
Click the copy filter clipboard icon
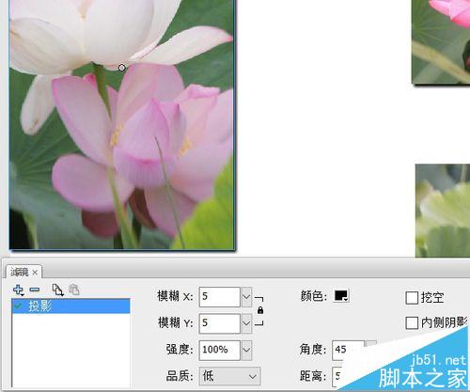(57, 290)
